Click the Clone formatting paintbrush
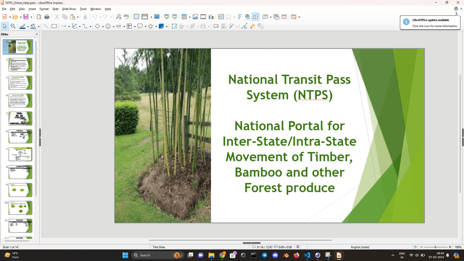464x261 pixels. [x=85, y=17]
